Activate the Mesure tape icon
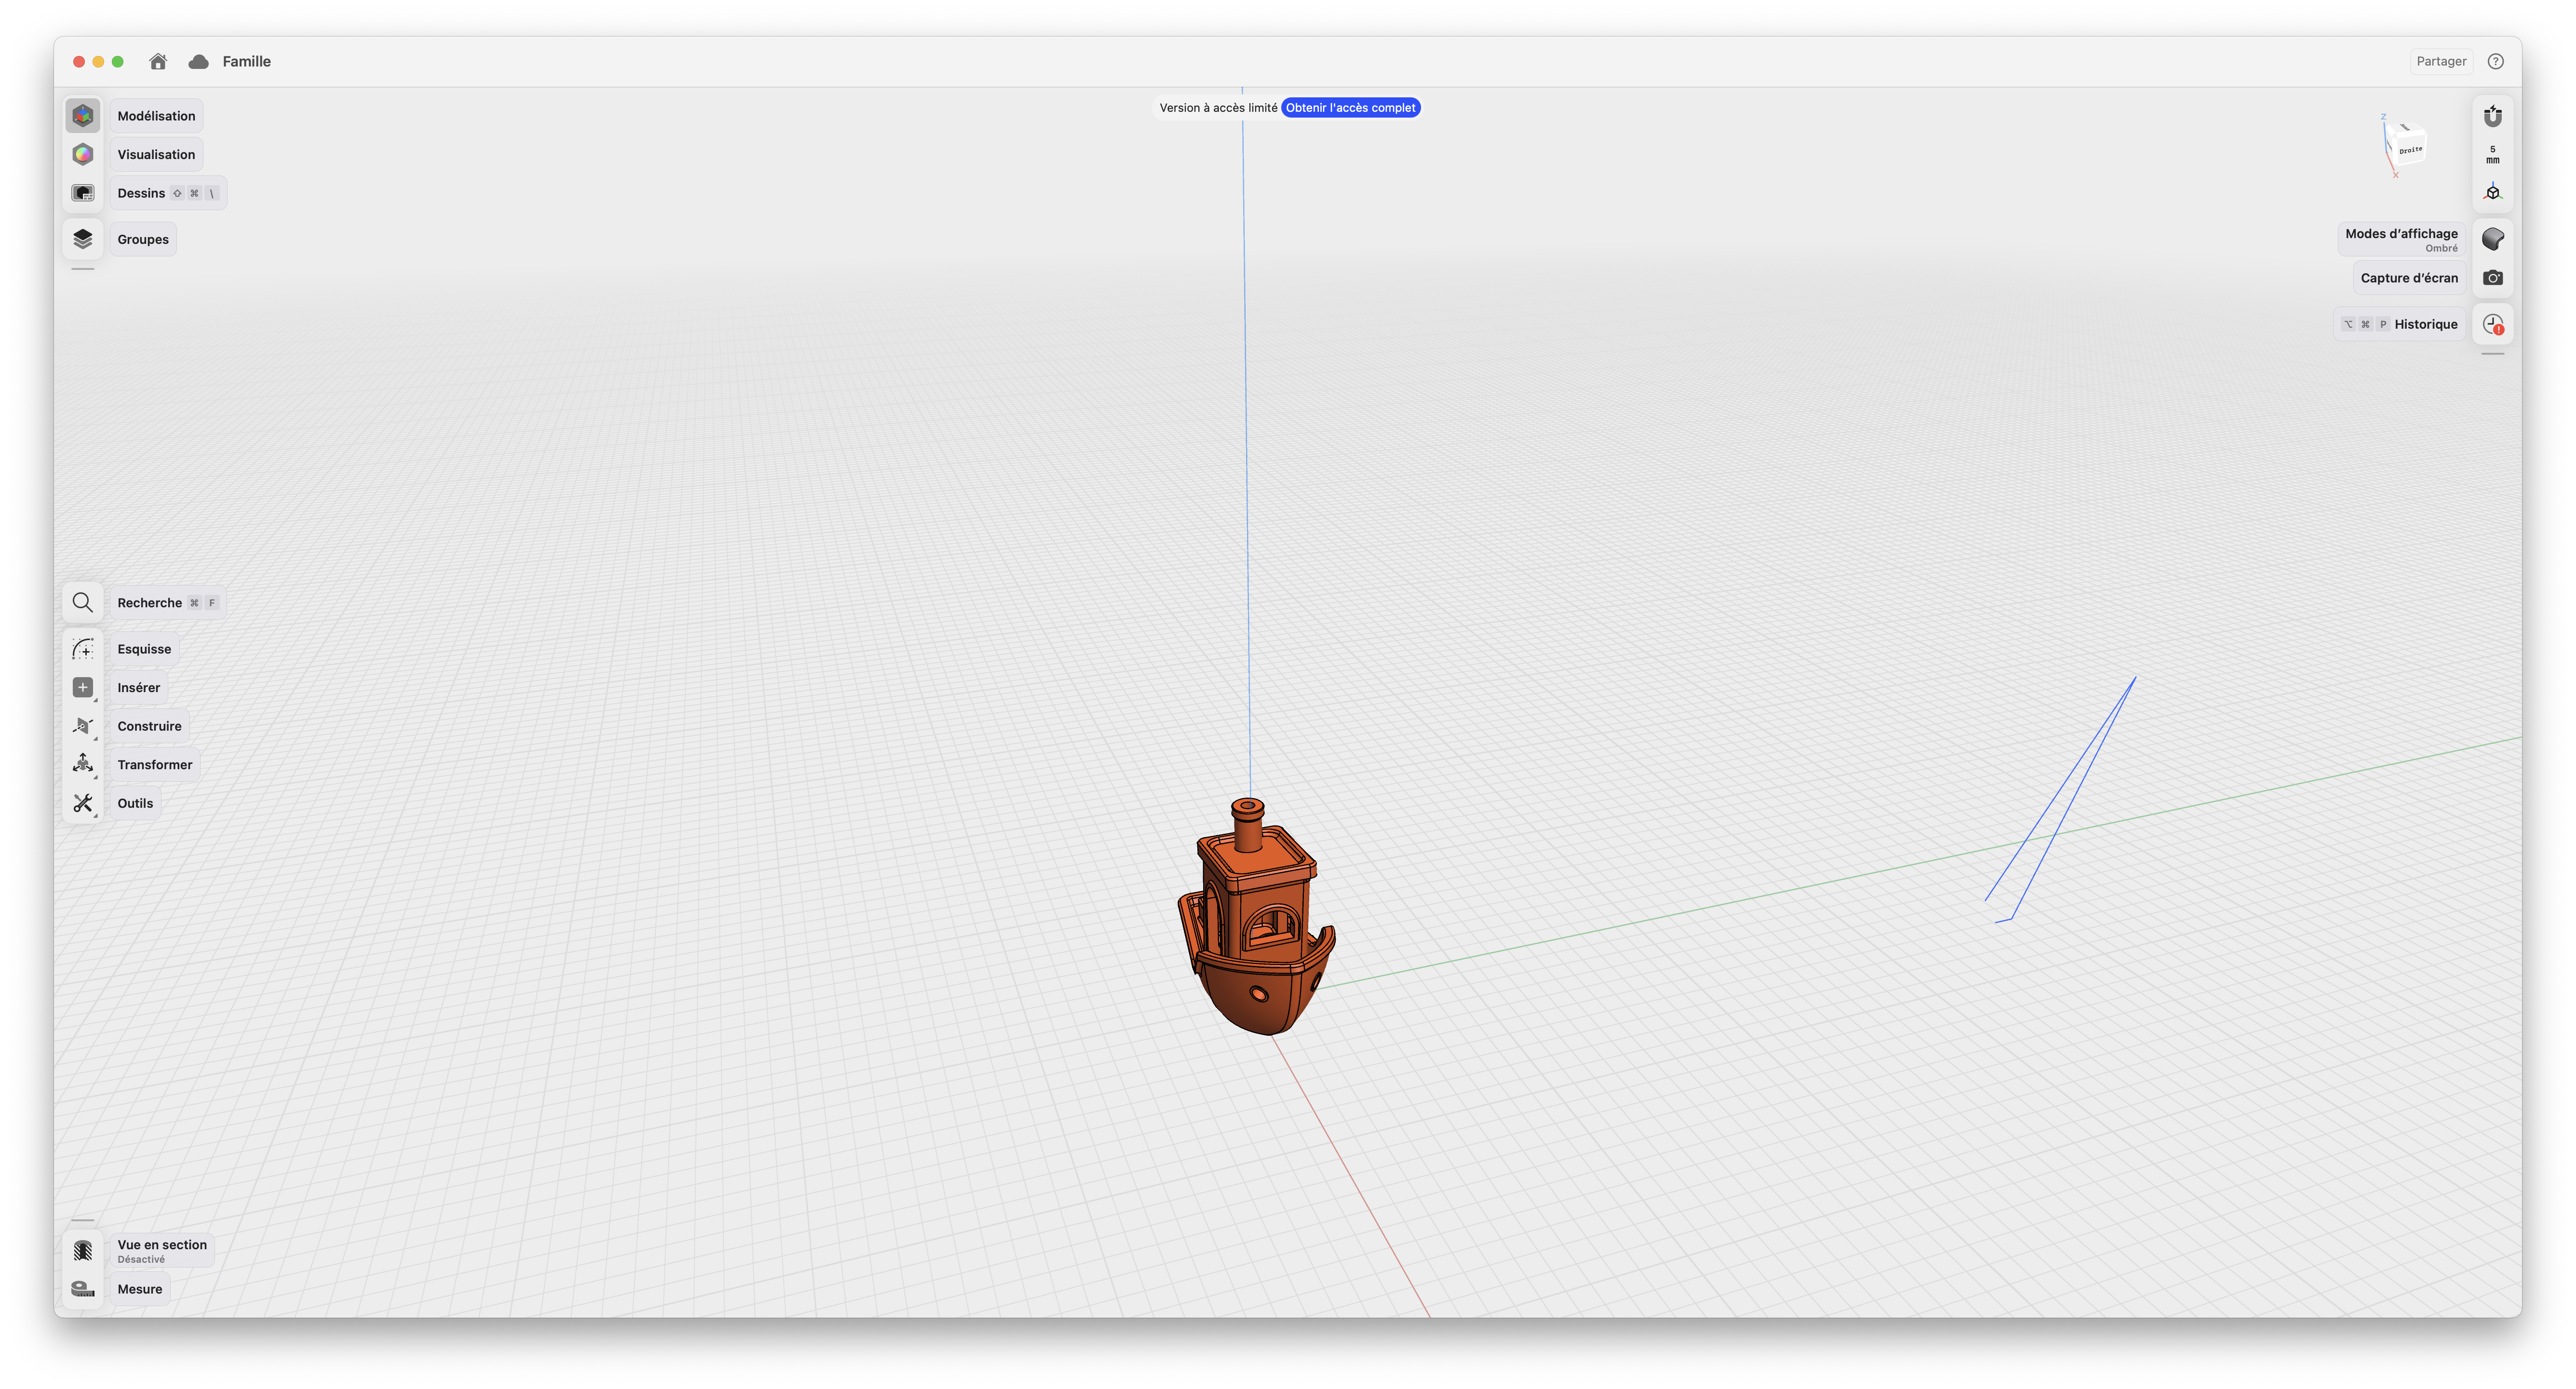This screenshot has width=2576, height=1389. click(83, 1289)
